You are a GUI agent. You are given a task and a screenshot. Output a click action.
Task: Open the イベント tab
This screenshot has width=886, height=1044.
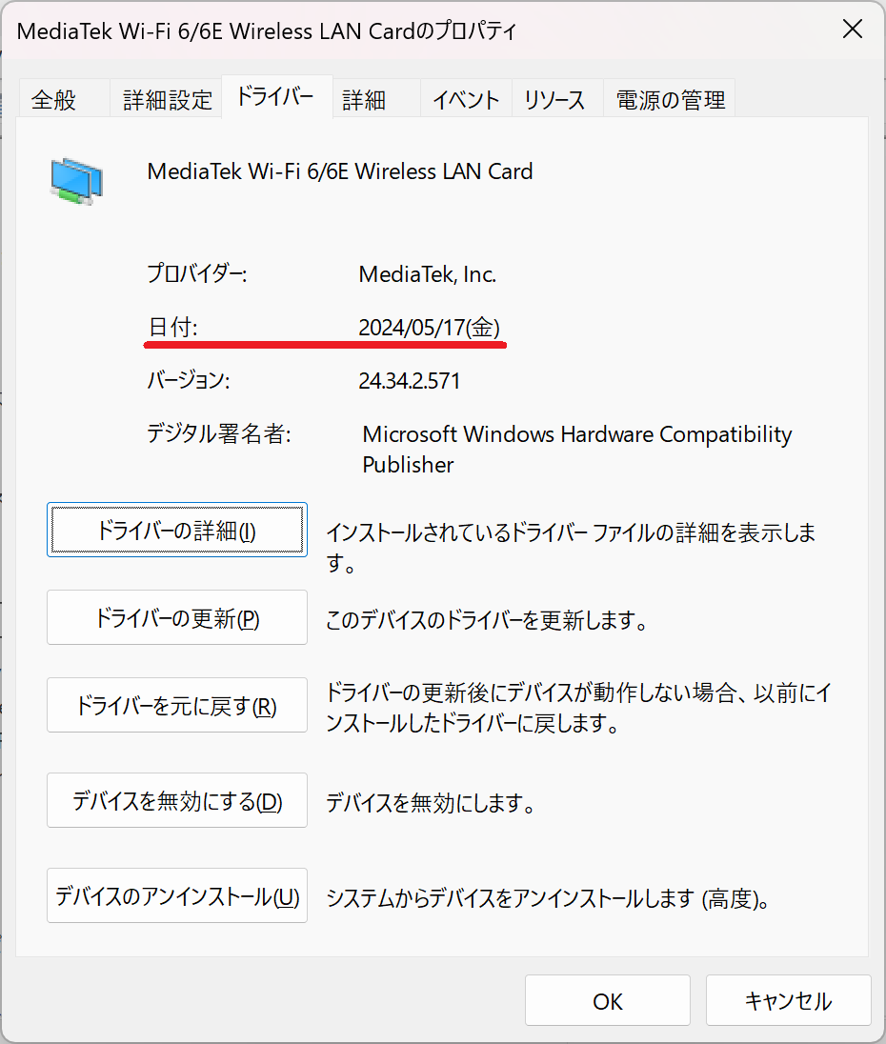click(466, 100)
